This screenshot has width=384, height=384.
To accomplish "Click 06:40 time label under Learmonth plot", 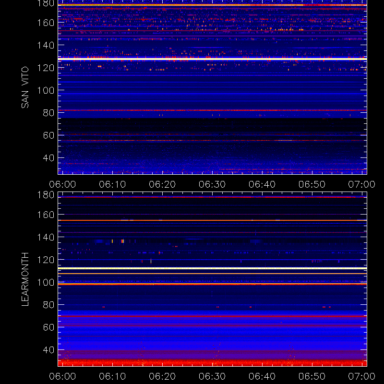I will coord(262,376).
